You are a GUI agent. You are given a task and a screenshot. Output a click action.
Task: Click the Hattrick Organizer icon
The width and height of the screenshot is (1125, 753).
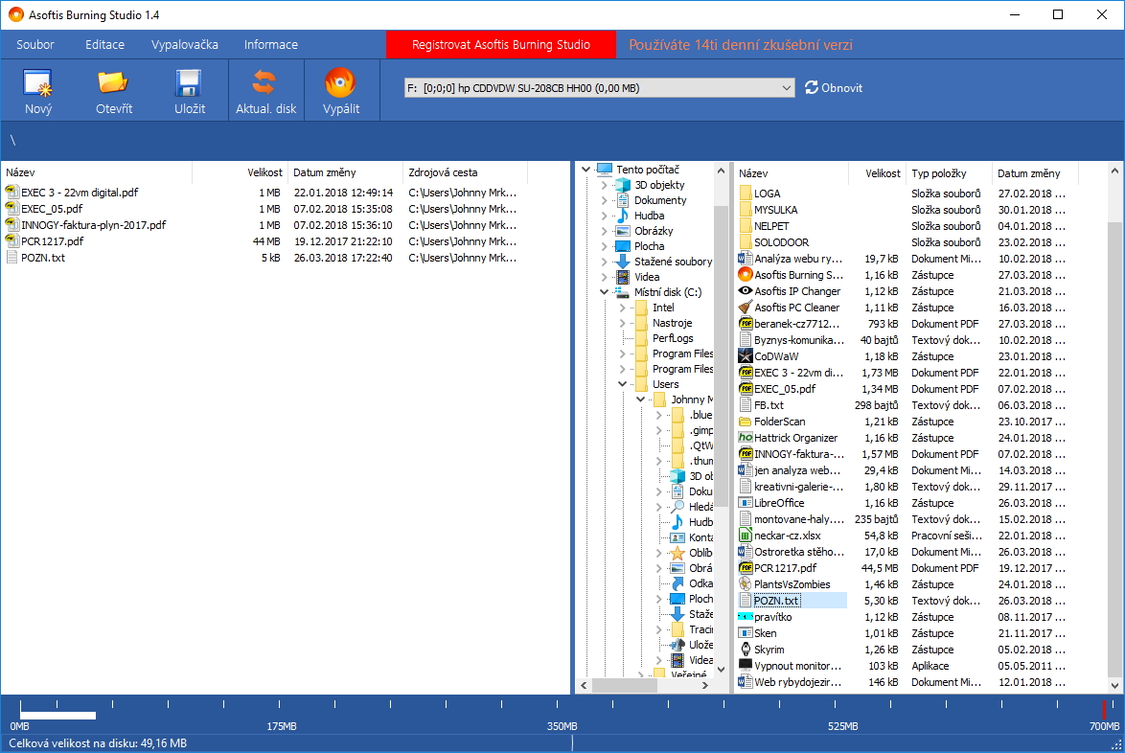coord(746,438)
